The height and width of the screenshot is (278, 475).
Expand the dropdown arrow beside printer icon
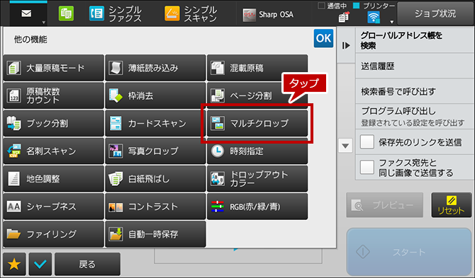[391, 22]
